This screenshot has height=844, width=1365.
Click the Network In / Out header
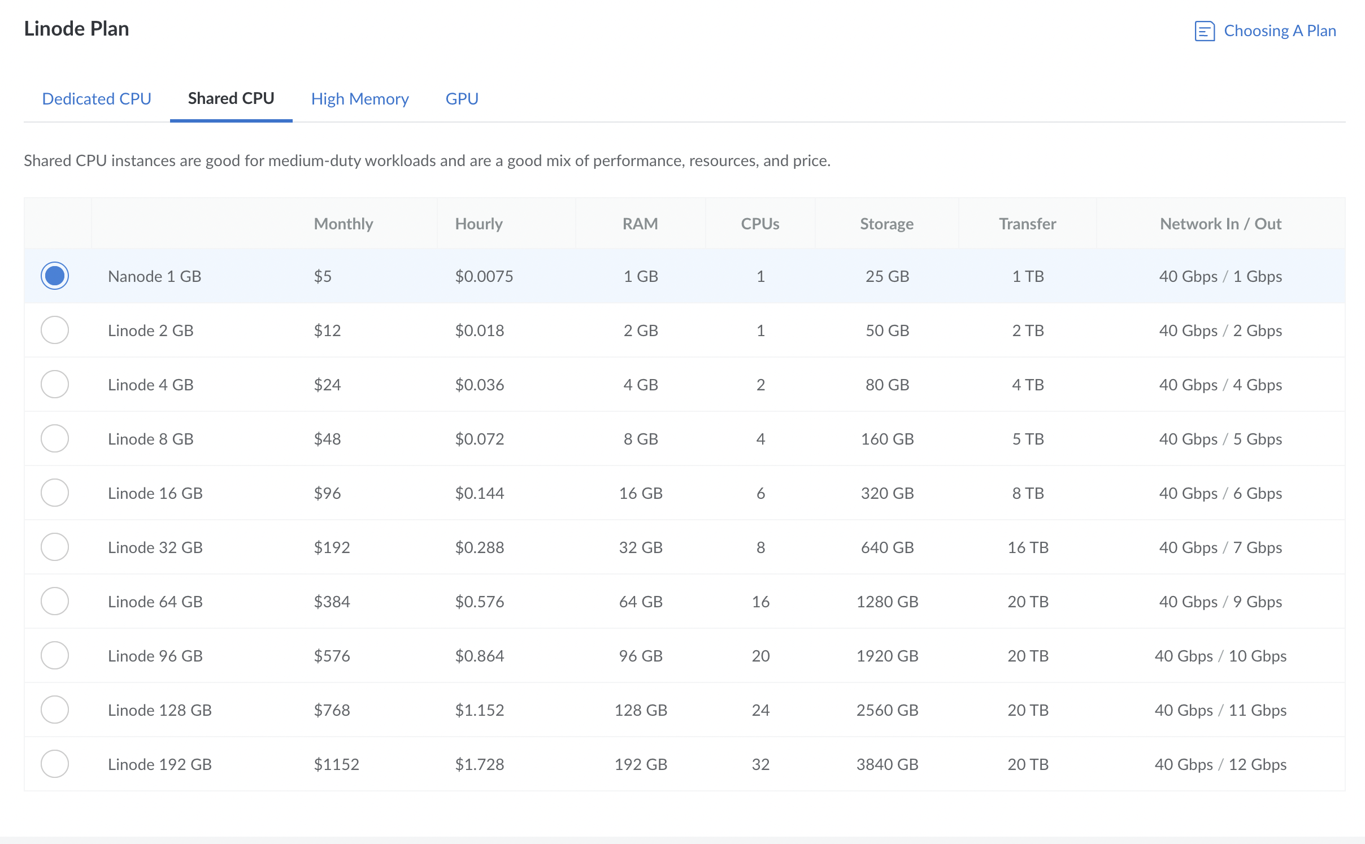point(1221,224)
